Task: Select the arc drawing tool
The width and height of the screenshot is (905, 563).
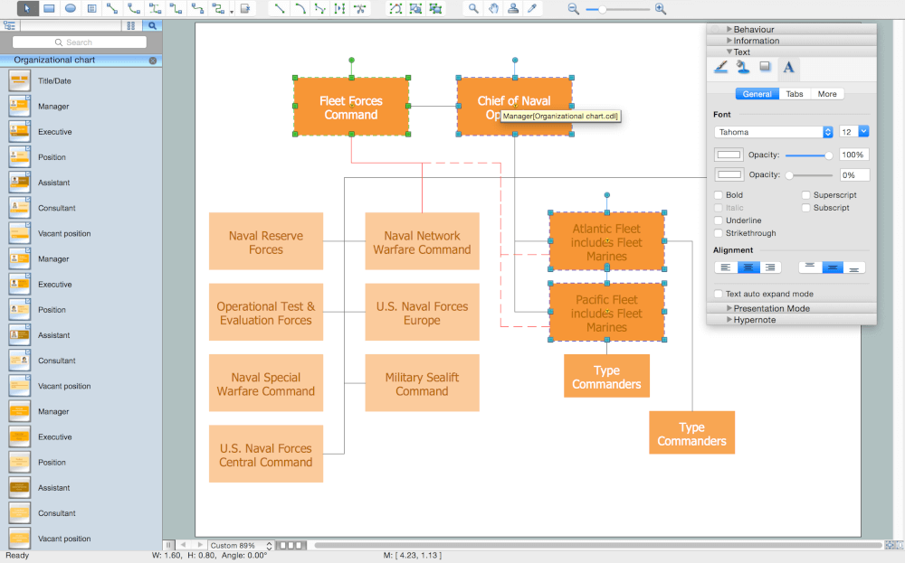Action: pos(300,8)
